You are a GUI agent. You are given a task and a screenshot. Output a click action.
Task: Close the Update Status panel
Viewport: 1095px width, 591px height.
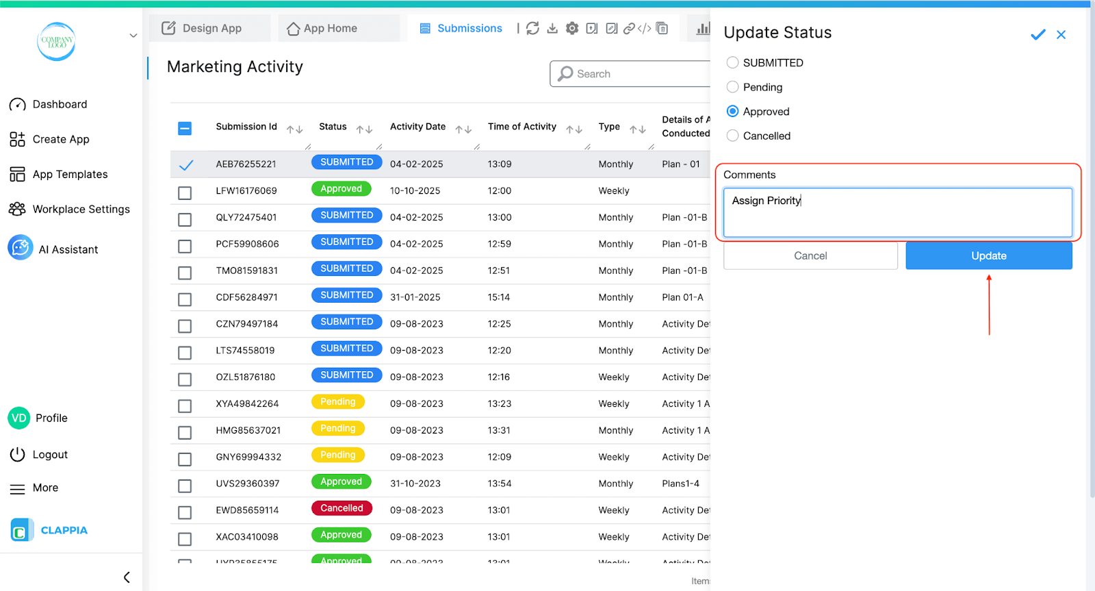point(1061,34)
